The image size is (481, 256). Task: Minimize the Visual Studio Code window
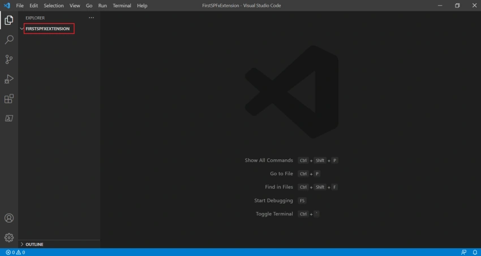pos(439,6)
